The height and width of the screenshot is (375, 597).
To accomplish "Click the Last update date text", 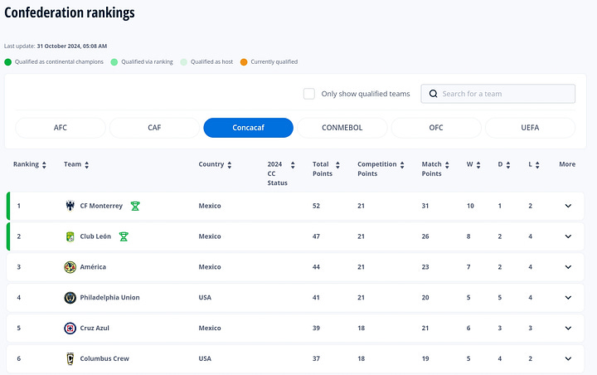I will 72,46.
